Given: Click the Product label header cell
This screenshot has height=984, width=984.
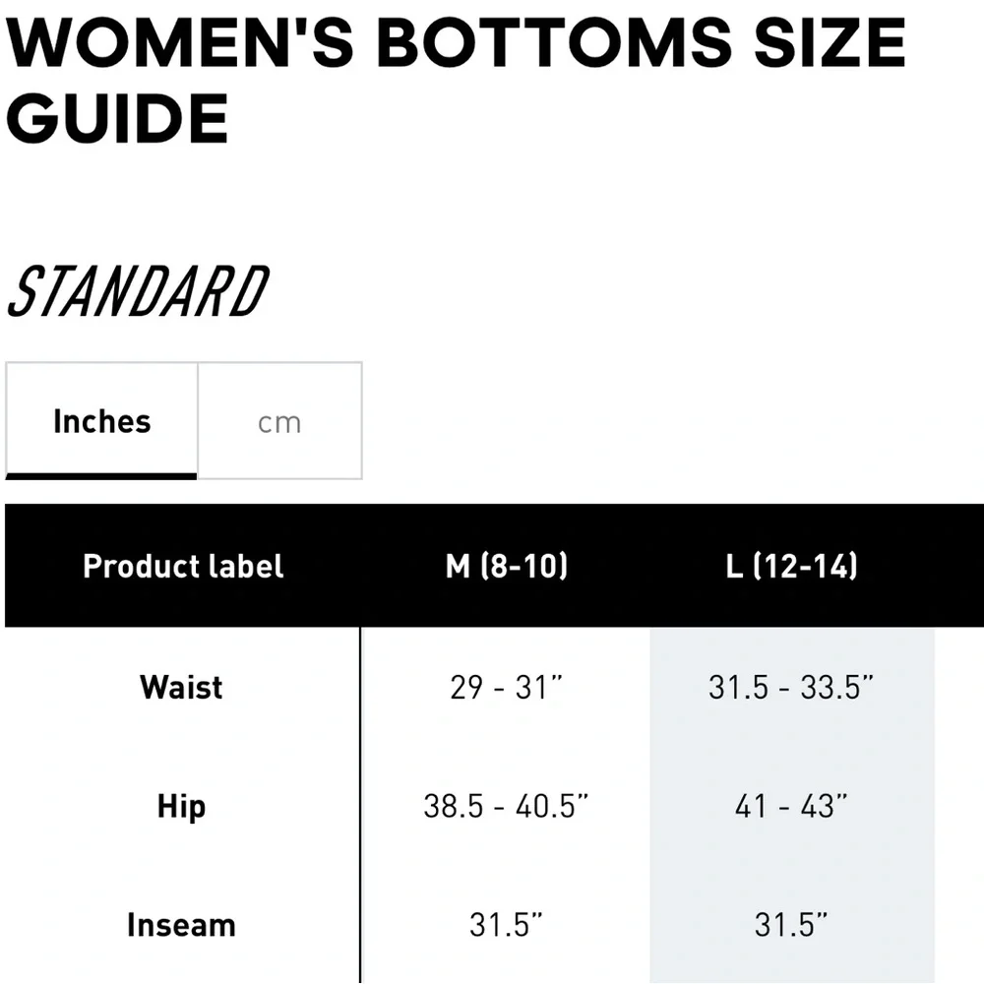Looking at the screenshot, I should click(x=183, y=566).
